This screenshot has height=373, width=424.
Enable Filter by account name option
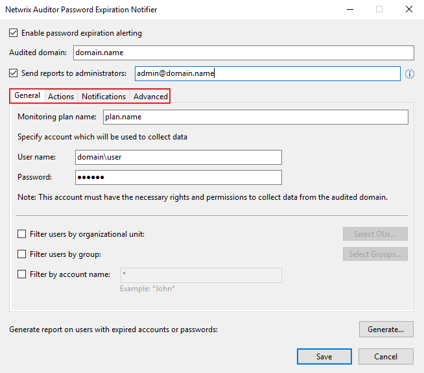click(22, 274)
